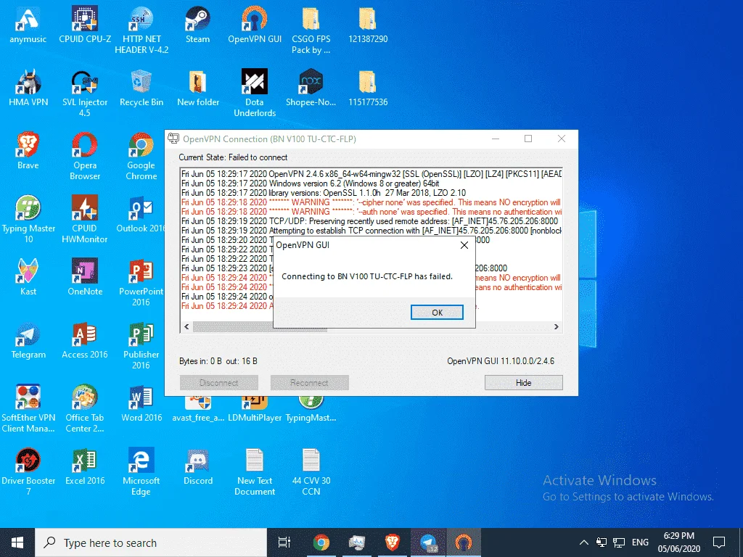Viewport: 743px width, 557px height.
Task: Select folder named 121387290
Action: tap(368, 26)
